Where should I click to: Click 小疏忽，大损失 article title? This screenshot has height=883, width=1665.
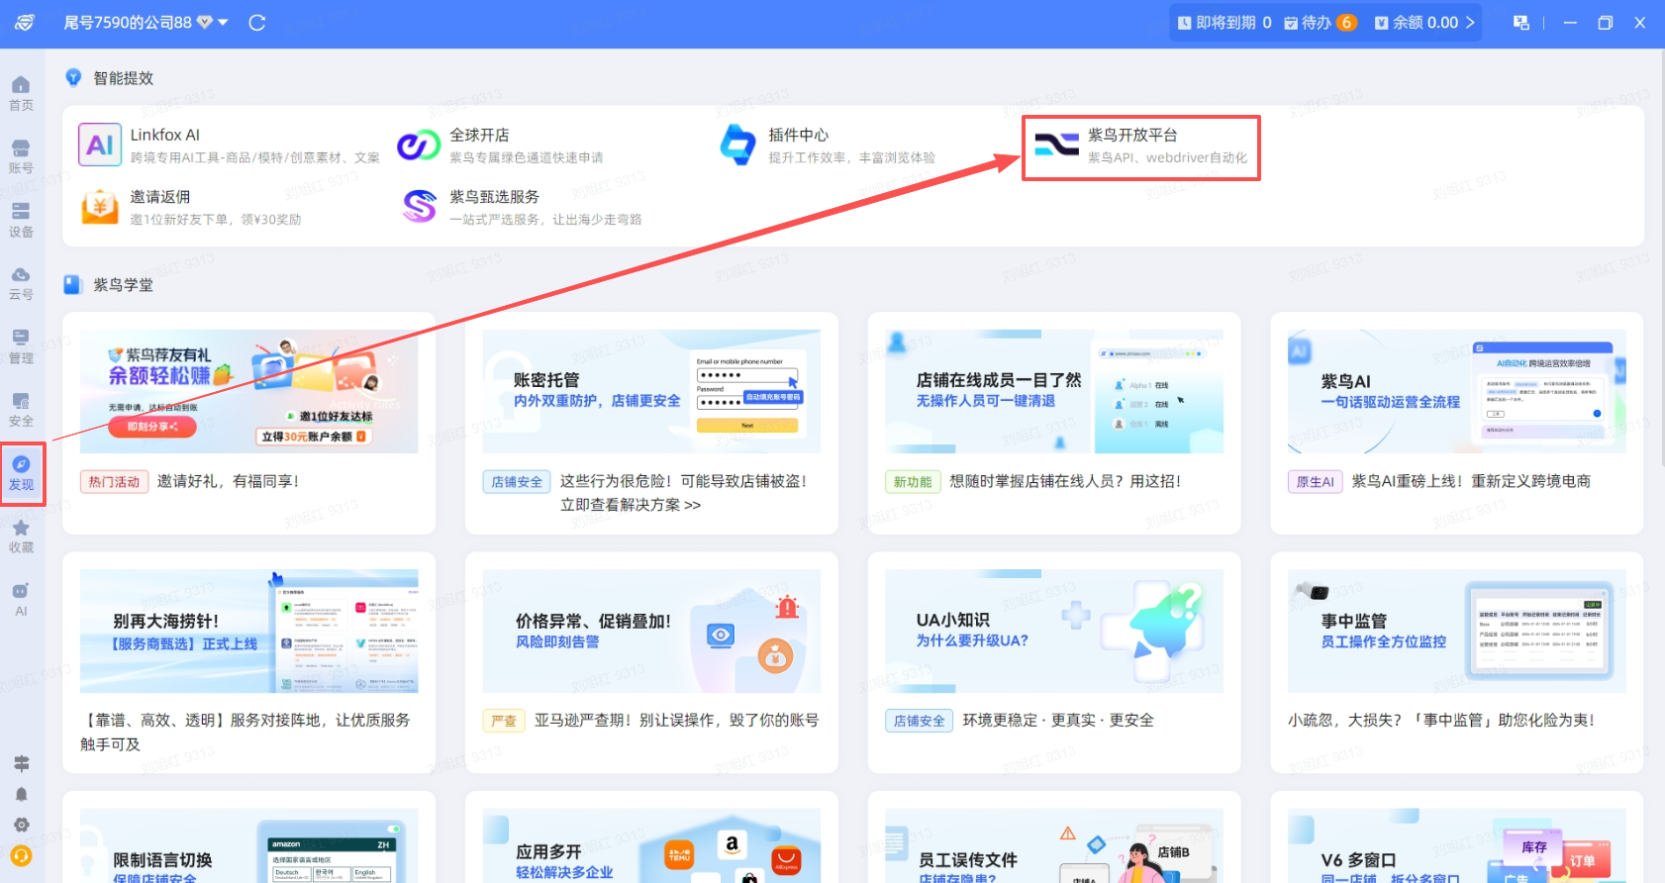point(1441,721)
